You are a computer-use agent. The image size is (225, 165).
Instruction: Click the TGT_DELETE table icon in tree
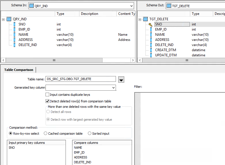[145, 19]
